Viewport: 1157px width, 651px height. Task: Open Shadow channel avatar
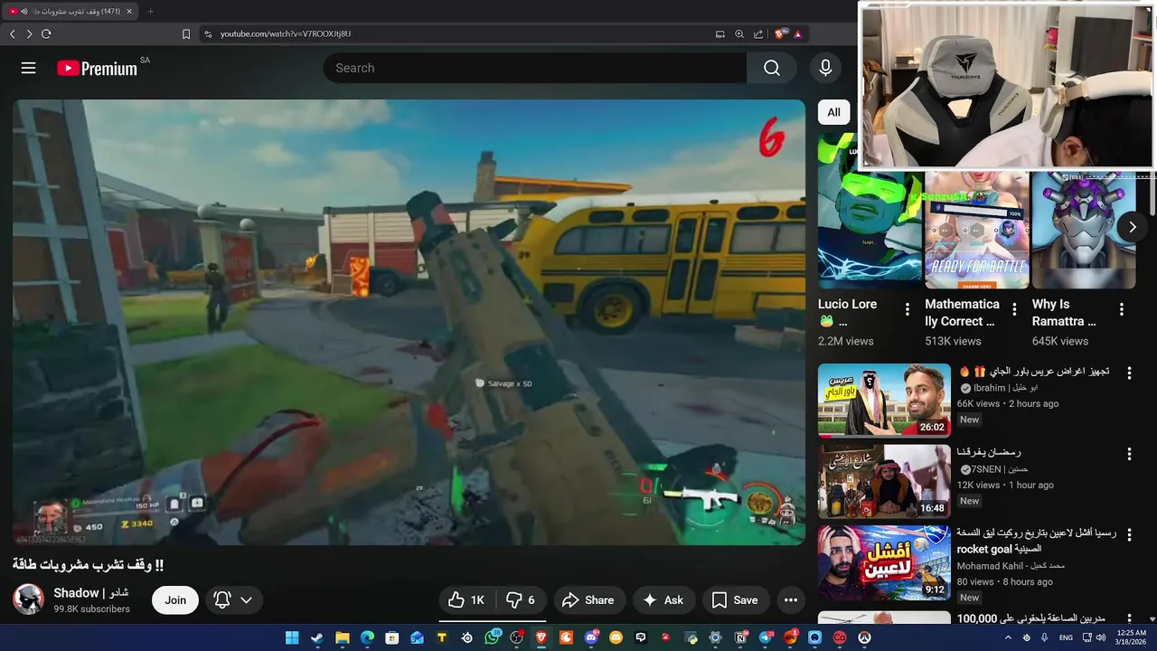pyautogui.click(x=28, y=599)
